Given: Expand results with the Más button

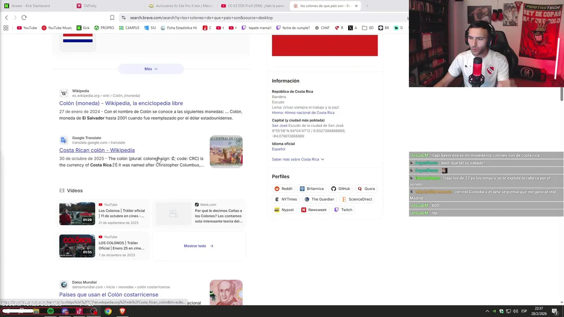Looking at the screenshot, I should [x=151, y=69].
